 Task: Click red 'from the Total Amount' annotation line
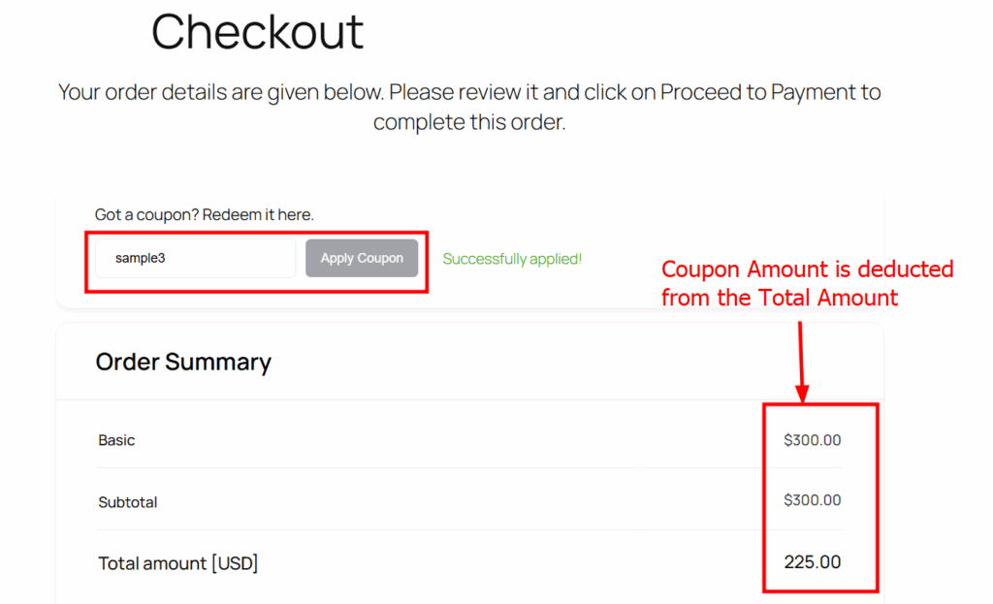(x=779, y=298)
